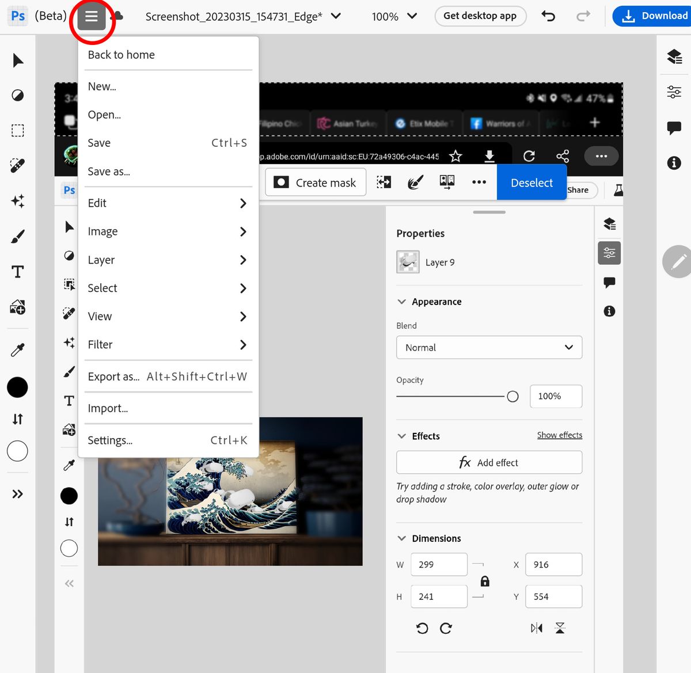Screen dimensions: 691x673
Task: Click the W width field showing 299
Action: pos(439,565)
